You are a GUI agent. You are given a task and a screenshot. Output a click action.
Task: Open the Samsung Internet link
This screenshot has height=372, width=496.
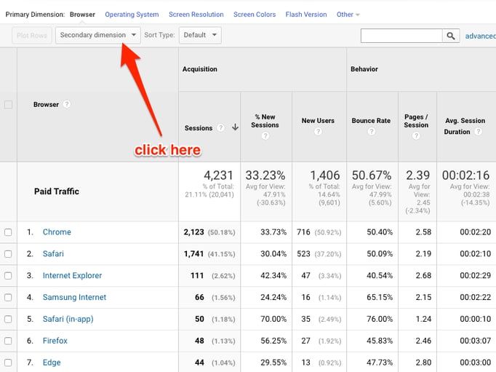(75, 297)
